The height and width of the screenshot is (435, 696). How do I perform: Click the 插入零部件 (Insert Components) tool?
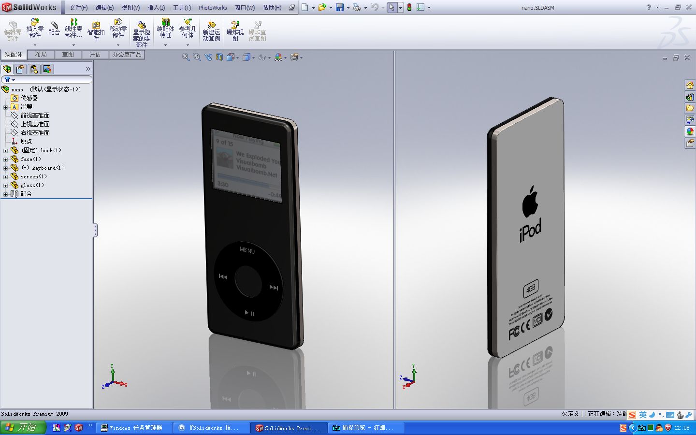click(35, 28)
